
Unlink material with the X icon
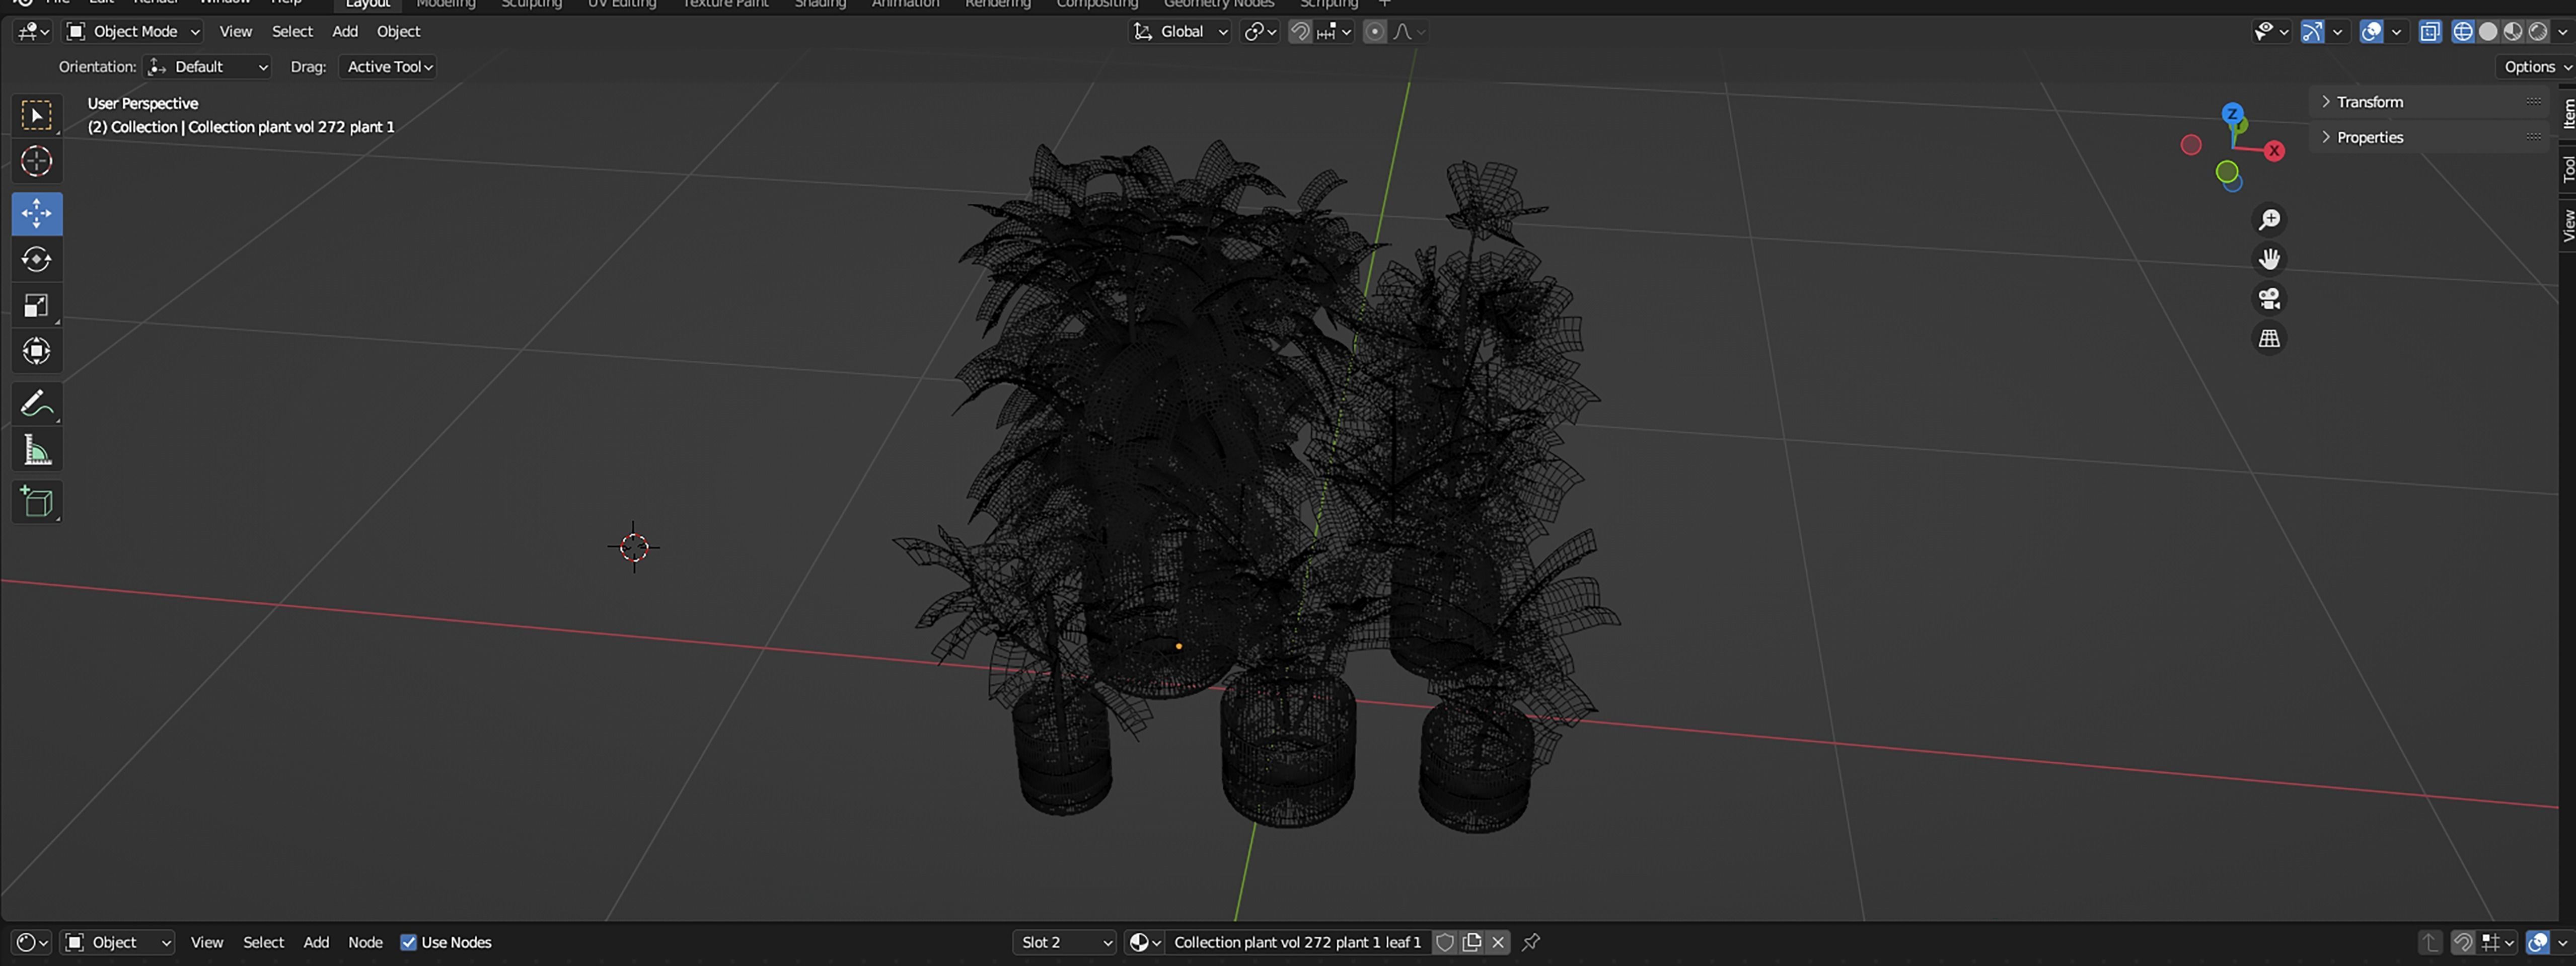pos(1498,942)
